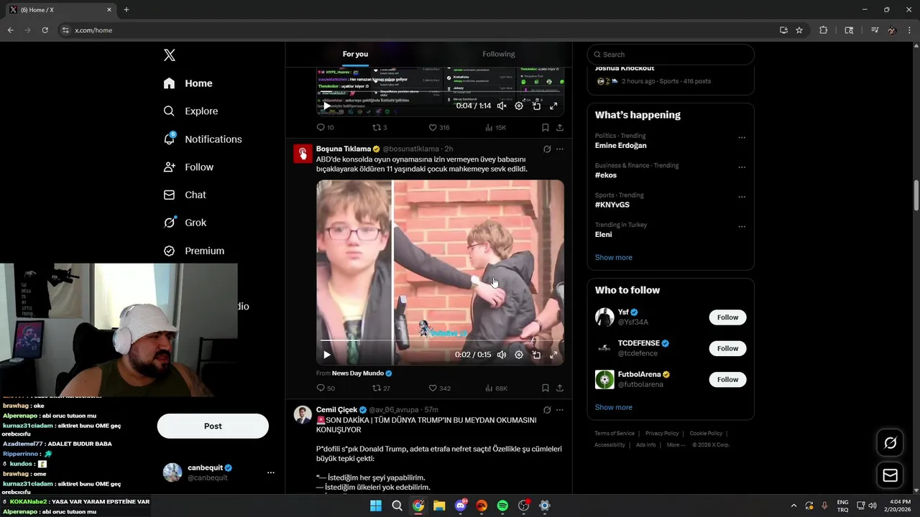
Task: Follow TCDEFENSE account
Action: 727,348
